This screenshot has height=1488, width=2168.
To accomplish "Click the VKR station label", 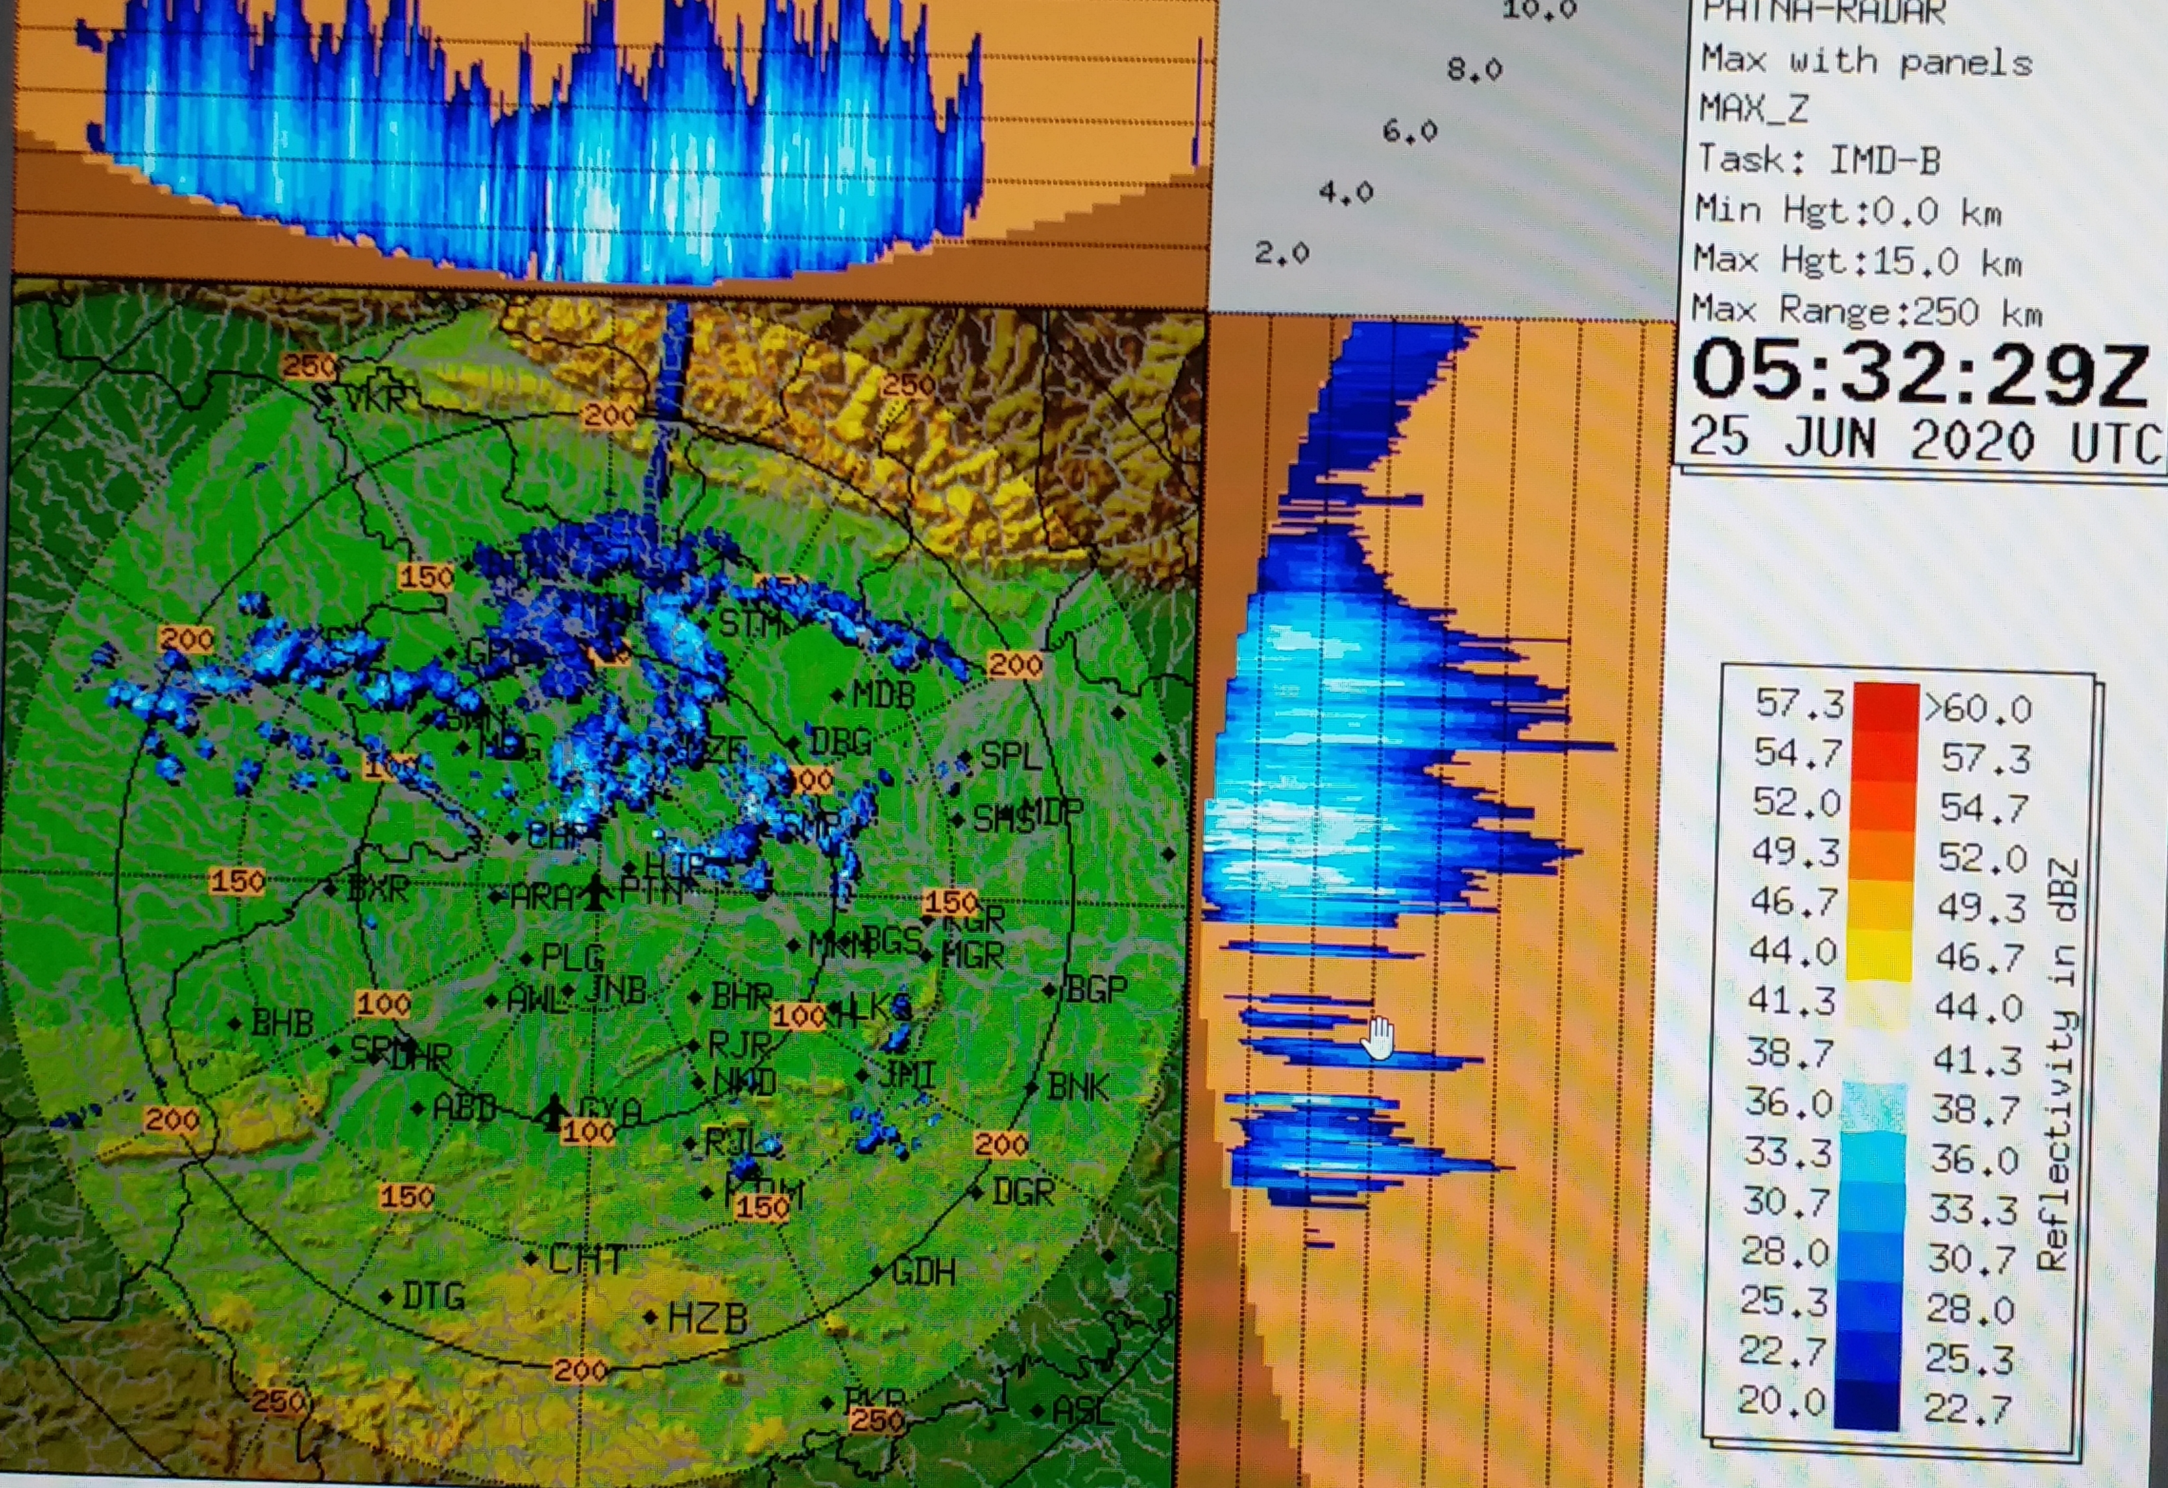I will [x=376, y=399].
